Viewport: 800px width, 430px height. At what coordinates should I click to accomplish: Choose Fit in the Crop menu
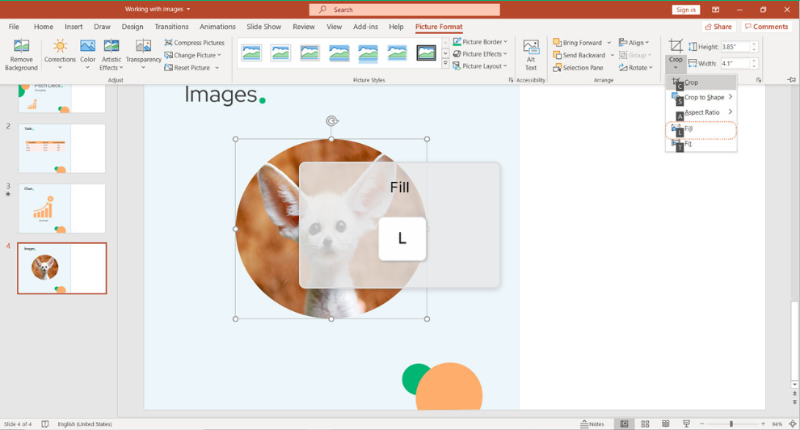(x=701, y=145)
